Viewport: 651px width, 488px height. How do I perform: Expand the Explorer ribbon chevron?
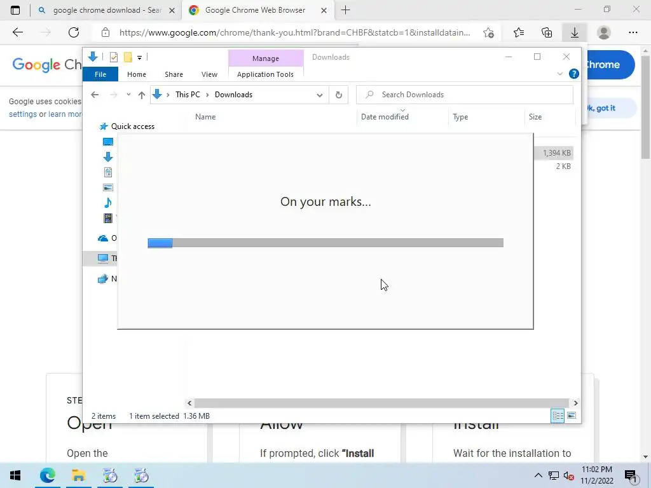[559, 74]
